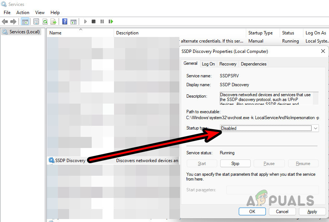Click the Back navigation arrow
Image resolution: width=329 pixels, height=222 pixels.
click(5, 21)
